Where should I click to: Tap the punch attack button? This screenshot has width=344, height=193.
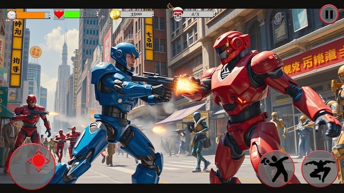tap(276, 169)
